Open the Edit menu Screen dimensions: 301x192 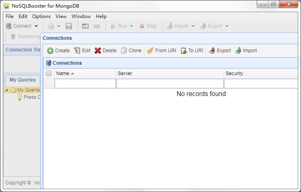(x=23, y=16)
